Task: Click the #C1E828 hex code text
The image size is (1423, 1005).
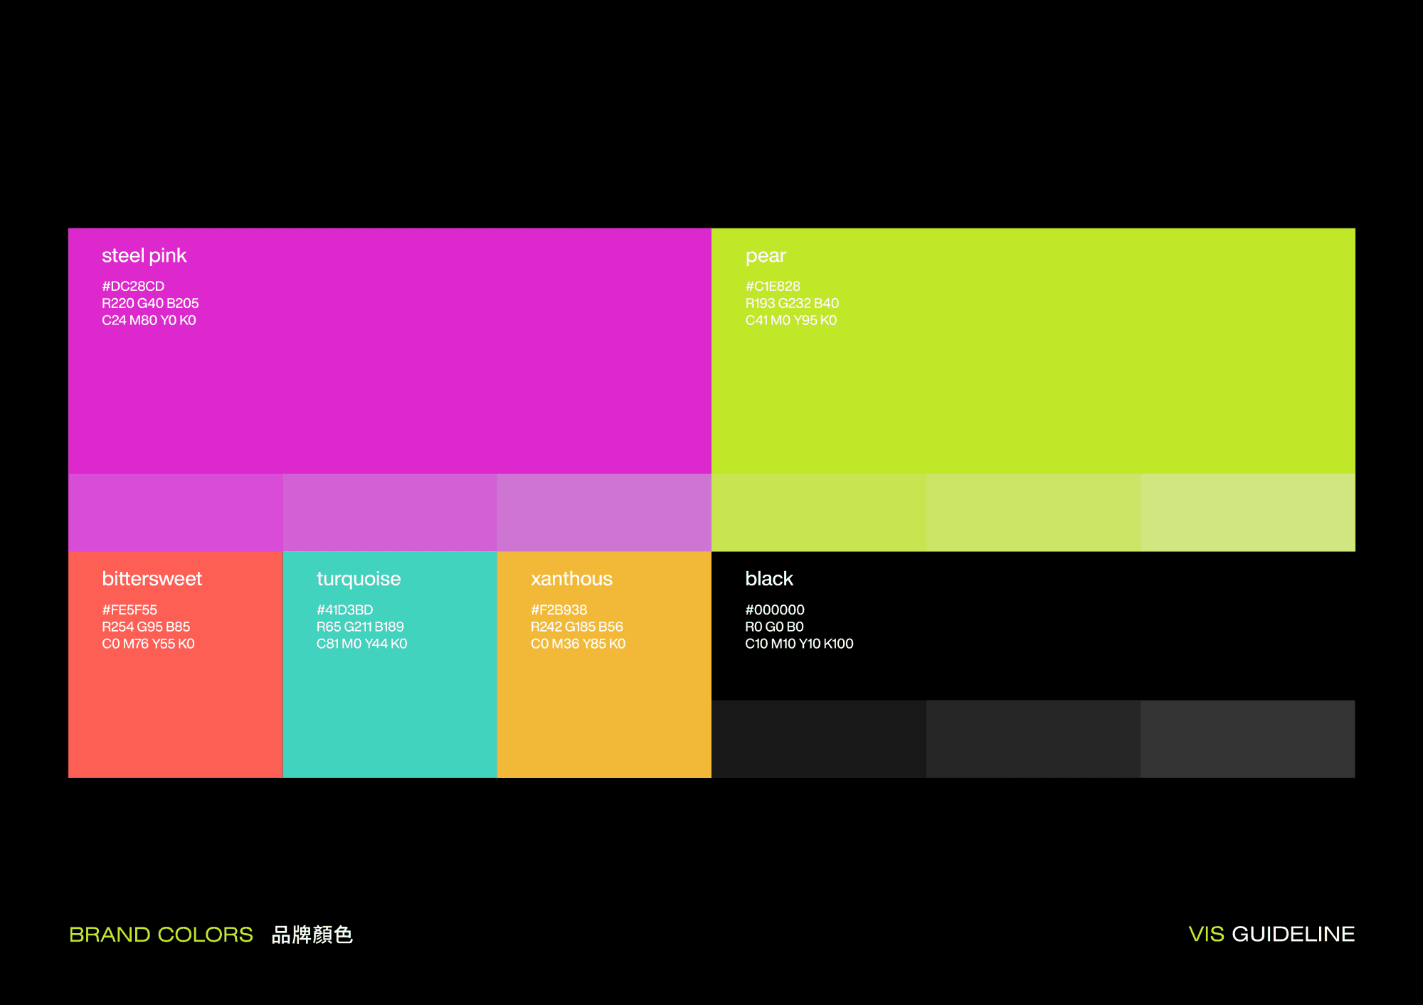Action: 773,286
